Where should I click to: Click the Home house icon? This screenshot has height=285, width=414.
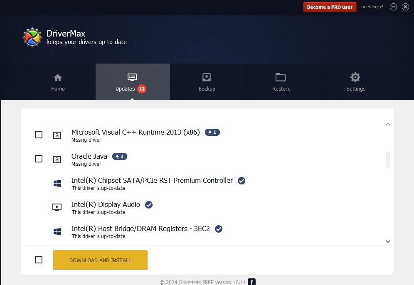pyautogui.click(x=57, y=78)
